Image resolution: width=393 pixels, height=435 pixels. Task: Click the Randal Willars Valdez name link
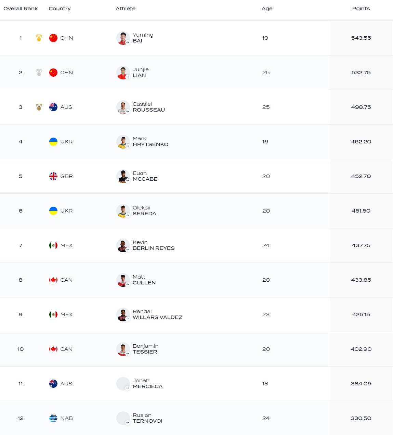(157, 315)
